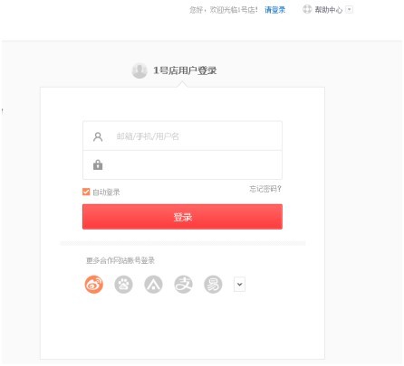Sign in using the Alipay 支 icon
The image size is (404, 366).
pyautogui.click(x=183, y=284)
